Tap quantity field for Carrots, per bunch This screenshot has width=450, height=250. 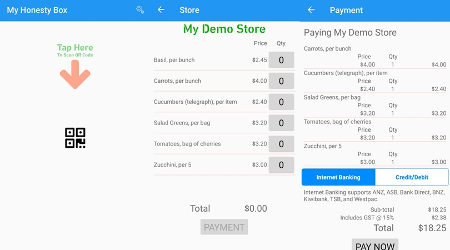click(281, 81)
